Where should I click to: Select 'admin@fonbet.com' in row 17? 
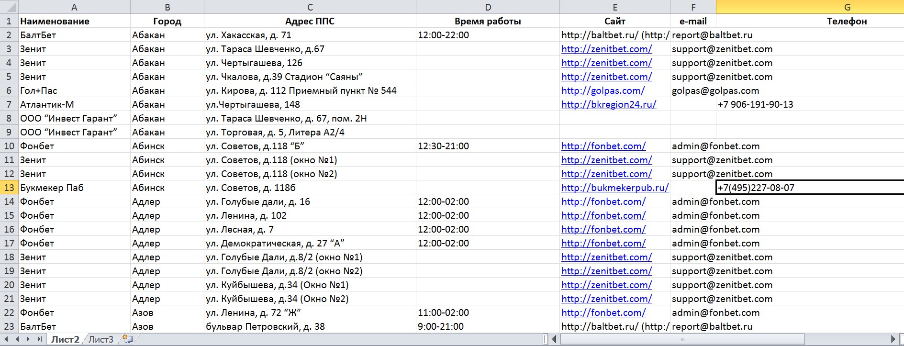[x=693, y=243]
